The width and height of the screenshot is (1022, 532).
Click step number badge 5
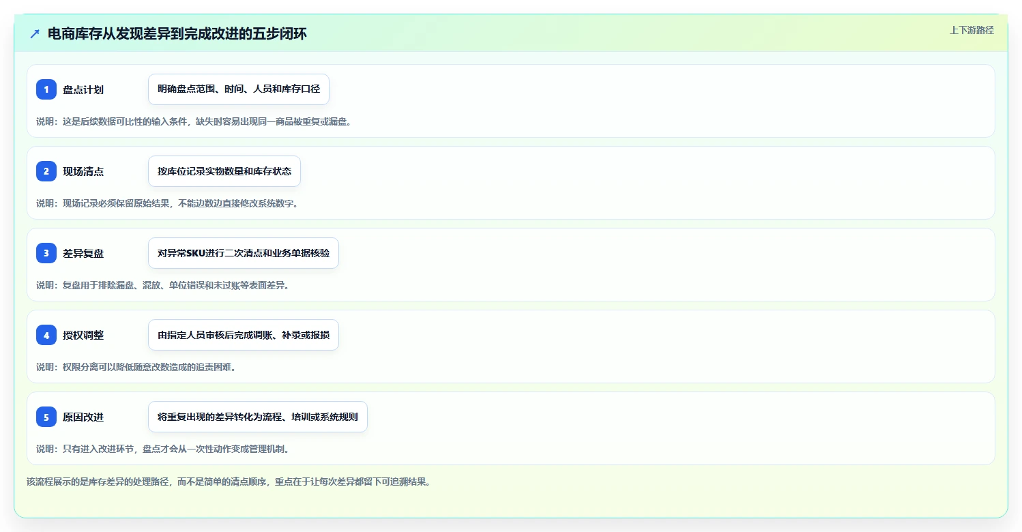point(46,417)
